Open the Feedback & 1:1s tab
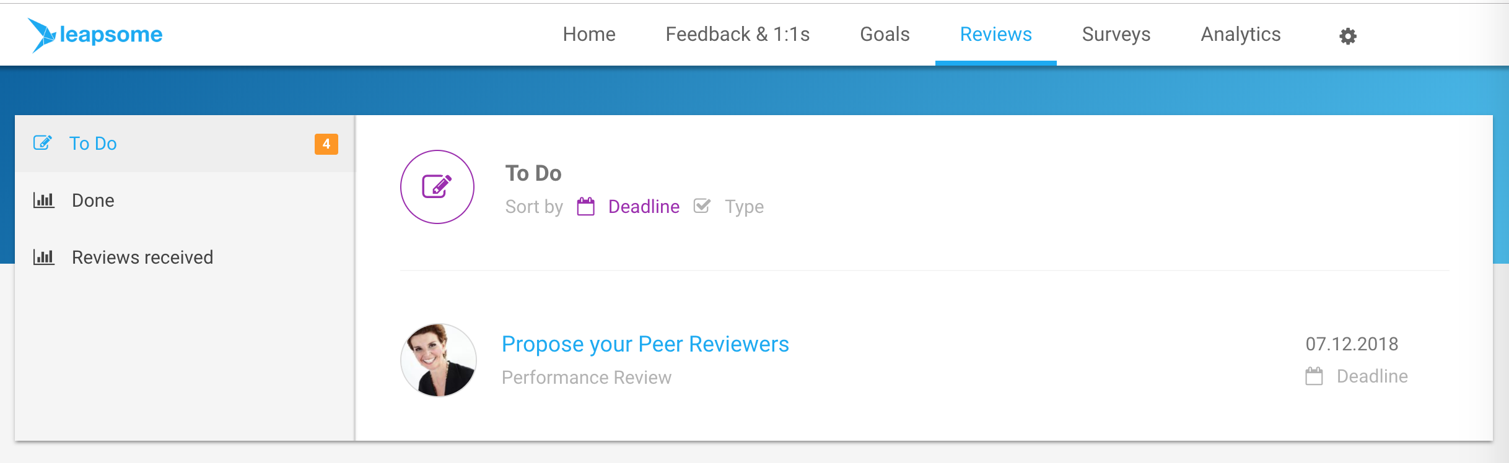 pyautogui.click(x=738, y=35)
